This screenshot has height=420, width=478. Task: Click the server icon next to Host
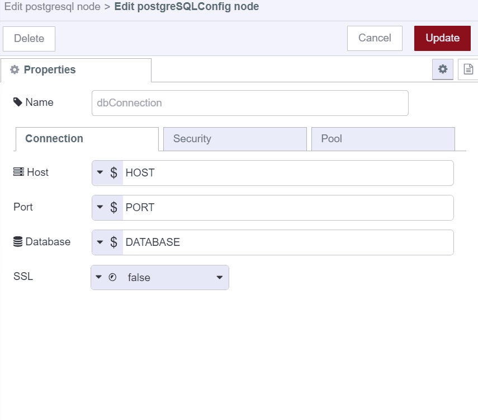click(x=17, y=172)
